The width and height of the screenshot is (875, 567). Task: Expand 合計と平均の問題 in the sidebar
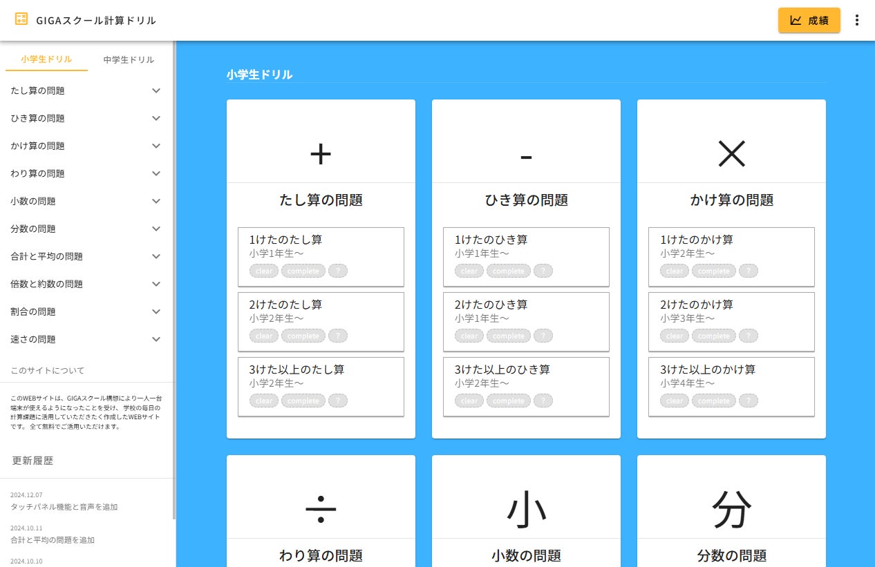point(86,256)
